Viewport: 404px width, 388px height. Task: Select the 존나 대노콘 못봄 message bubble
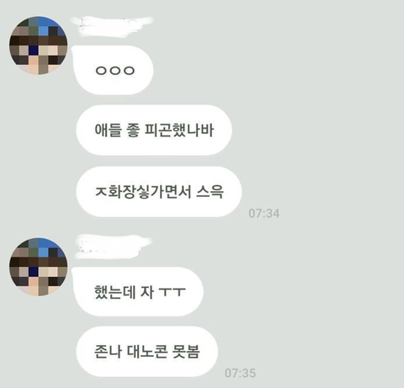click(x=147, y=351)
